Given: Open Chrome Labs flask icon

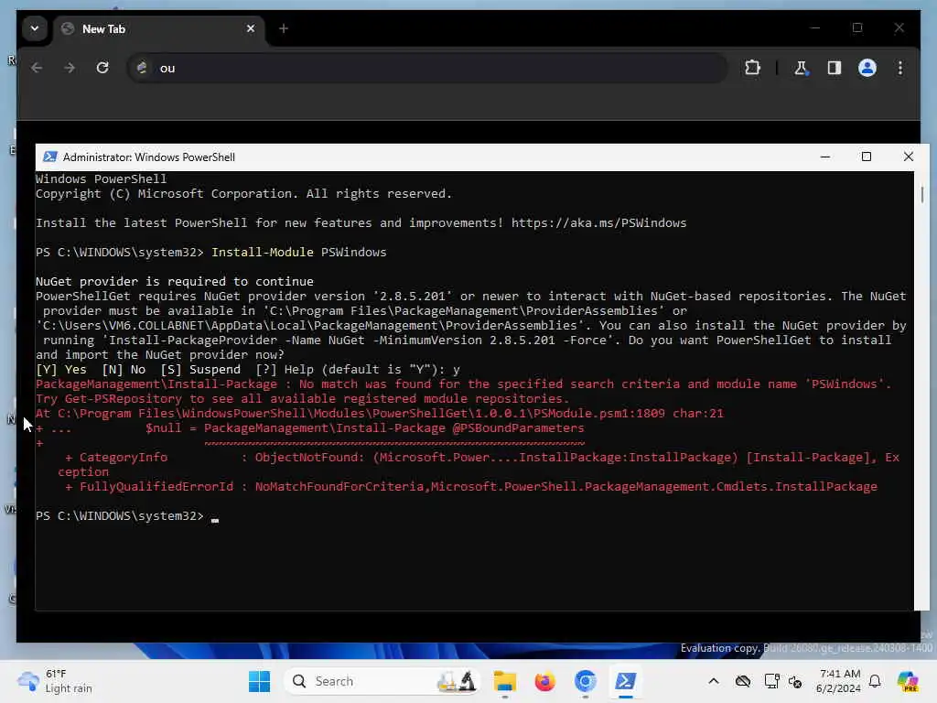Looking at the screenshot, I should (801, 68).
